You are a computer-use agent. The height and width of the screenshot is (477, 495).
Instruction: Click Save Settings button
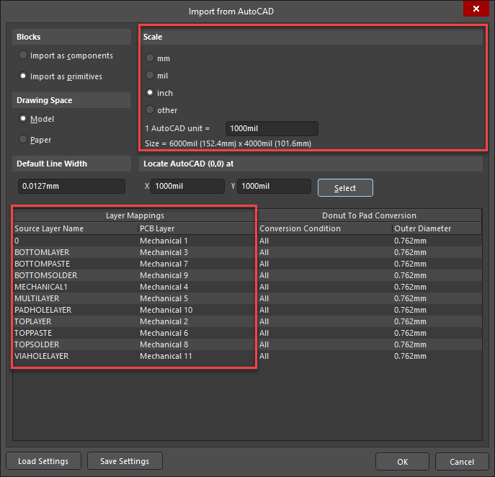125,461
